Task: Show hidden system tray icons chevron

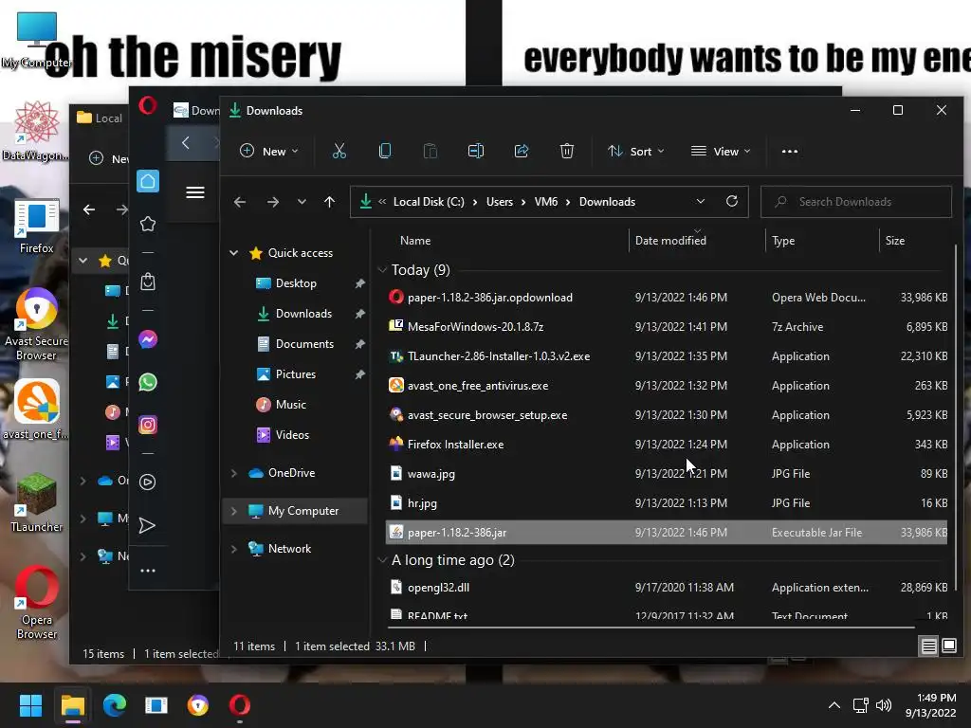Action: 834,705
